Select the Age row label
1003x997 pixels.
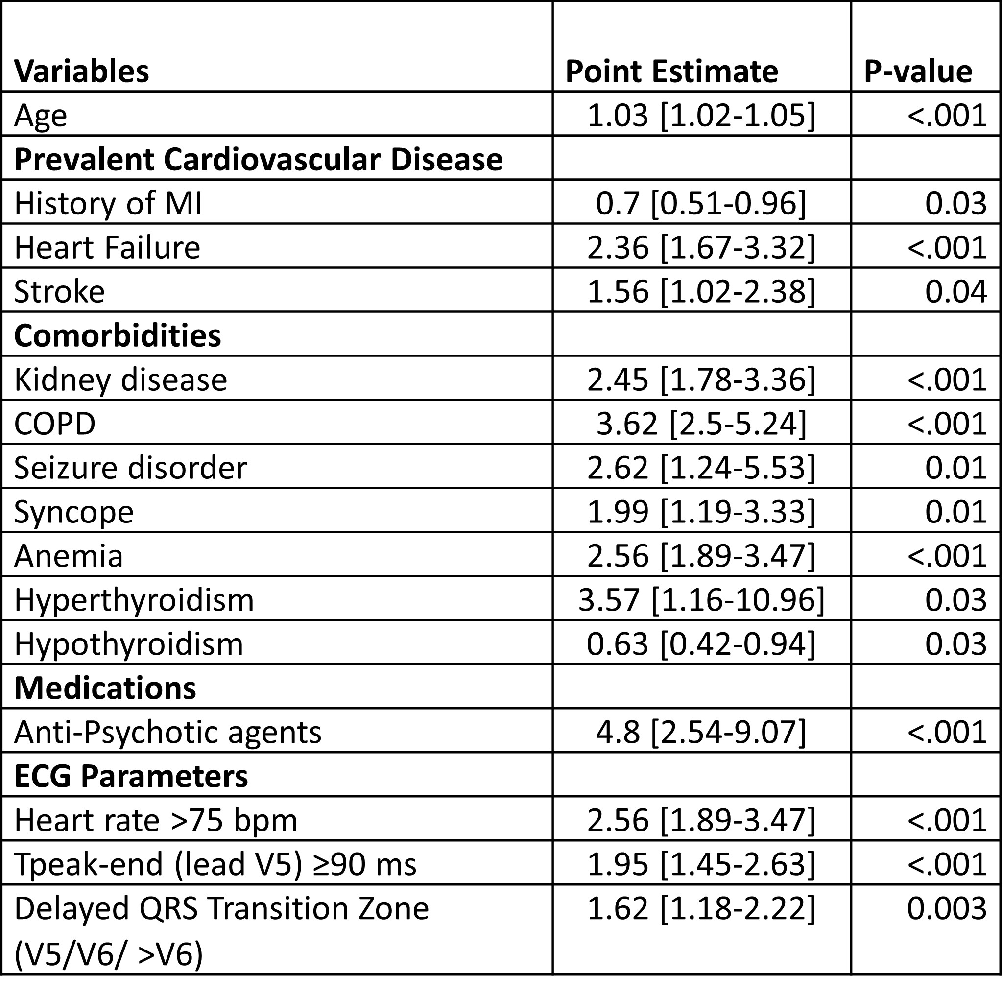point(41,115)
